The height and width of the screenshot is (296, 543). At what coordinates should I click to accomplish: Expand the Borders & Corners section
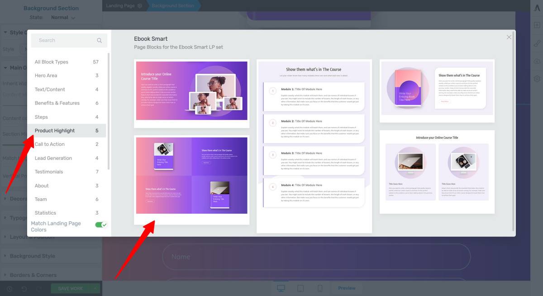pyautogui.click(x=51, y=275)
